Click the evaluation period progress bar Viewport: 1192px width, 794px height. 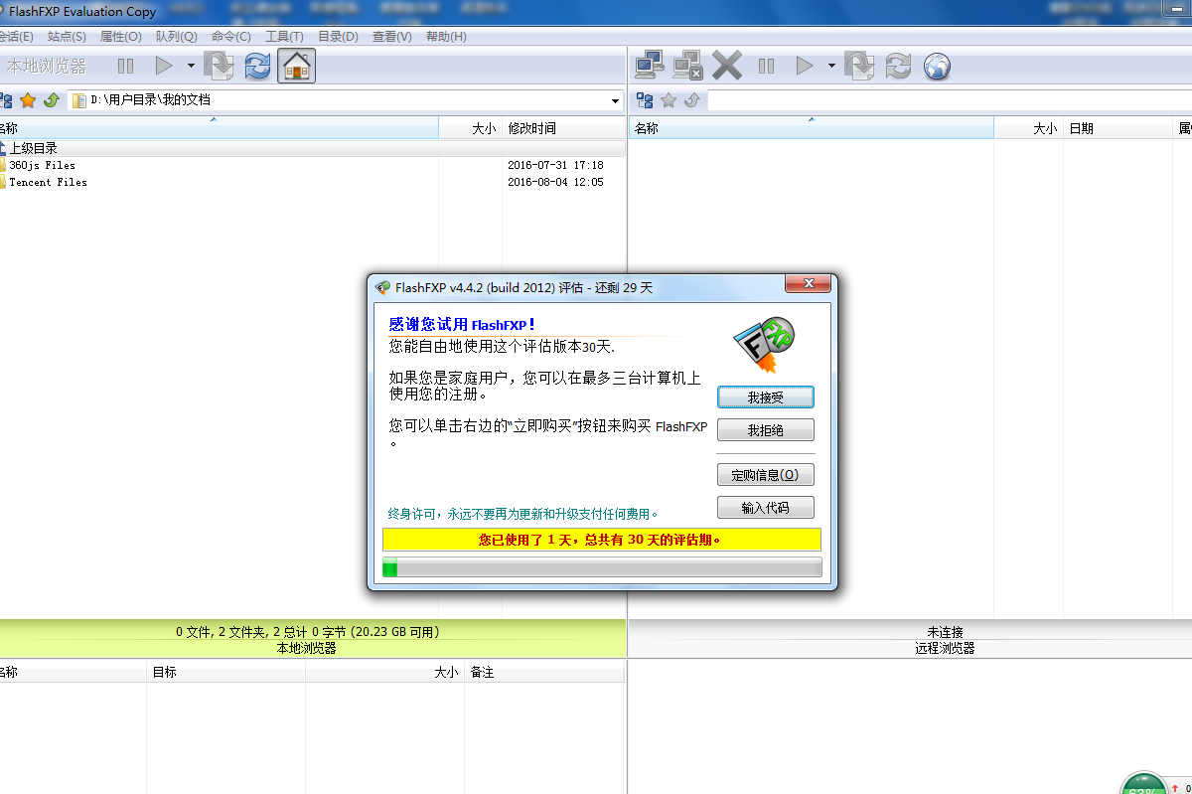(602, 567)
